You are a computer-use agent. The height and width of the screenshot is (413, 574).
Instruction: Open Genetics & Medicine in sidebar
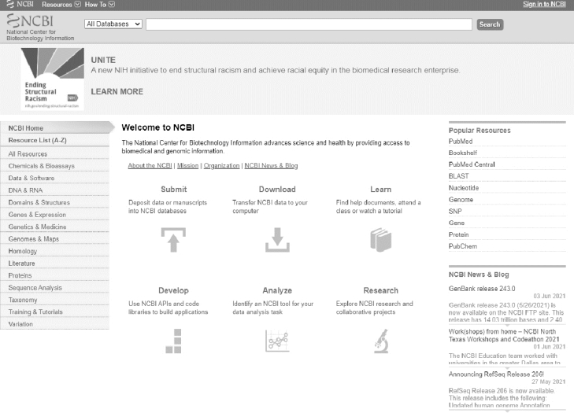[x=55, y=227]
